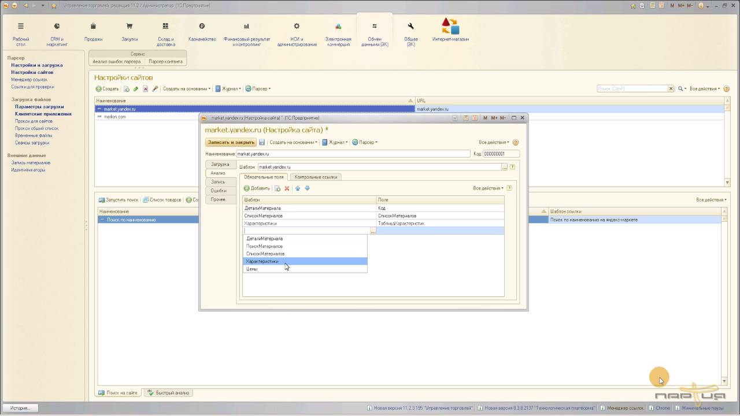Select the merlion.com row in list
The image size is (740, 416).
[x=409, y=117]
